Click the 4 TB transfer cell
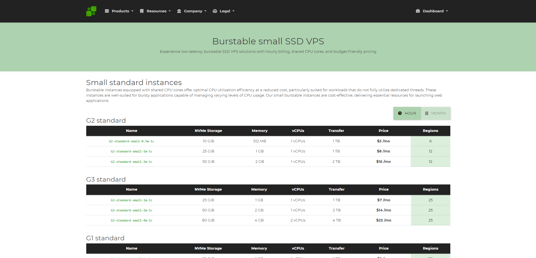Image resolution: width=536 pixels, height=258 pixels. coord(337,220)
